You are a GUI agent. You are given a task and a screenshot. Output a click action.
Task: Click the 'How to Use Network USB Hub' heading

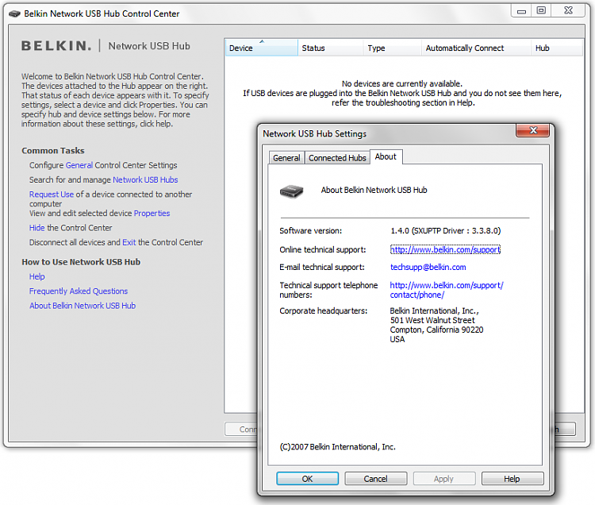[81, 262]
